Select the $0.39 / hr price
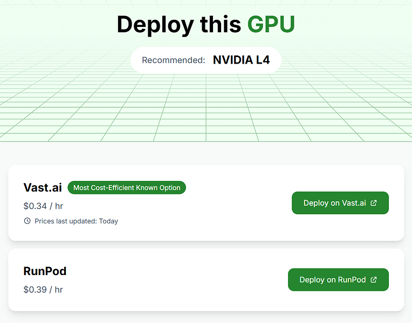The width and height of the screenshot is (412, 323). pyautogui.click(x=43, y=290)
